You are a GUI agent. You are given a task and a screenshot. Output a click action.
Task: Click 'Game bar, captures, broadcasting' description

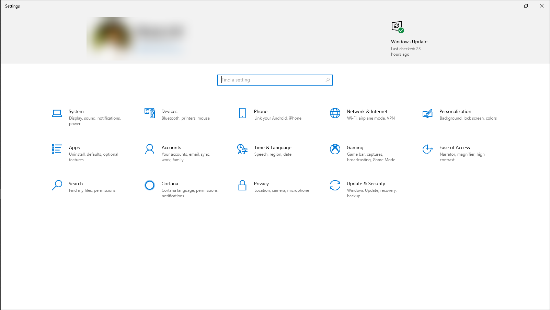tap(371, 157)
